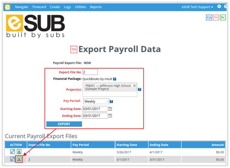This screenshot has width=230, height=168.
Task: Select starting date cell 3/1/2017
Action: tap(123, 159)
